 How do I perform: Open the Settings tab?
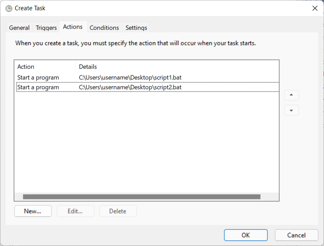(x=136, y=27)
